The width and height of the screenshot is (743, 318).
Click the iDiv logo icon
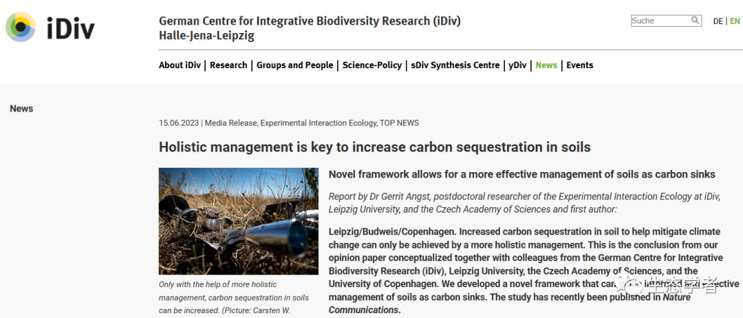[x=21, y=27]
